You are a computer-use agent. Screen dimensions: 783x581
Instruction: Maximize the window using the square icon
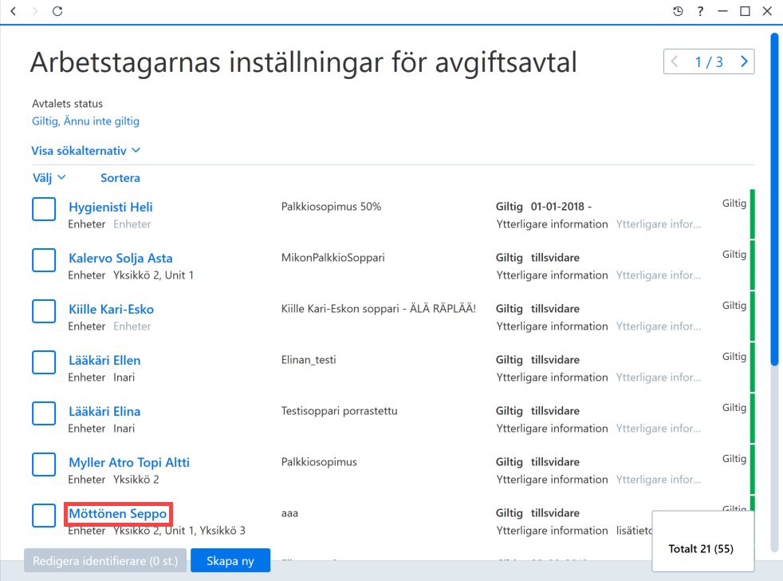point(745,11)
